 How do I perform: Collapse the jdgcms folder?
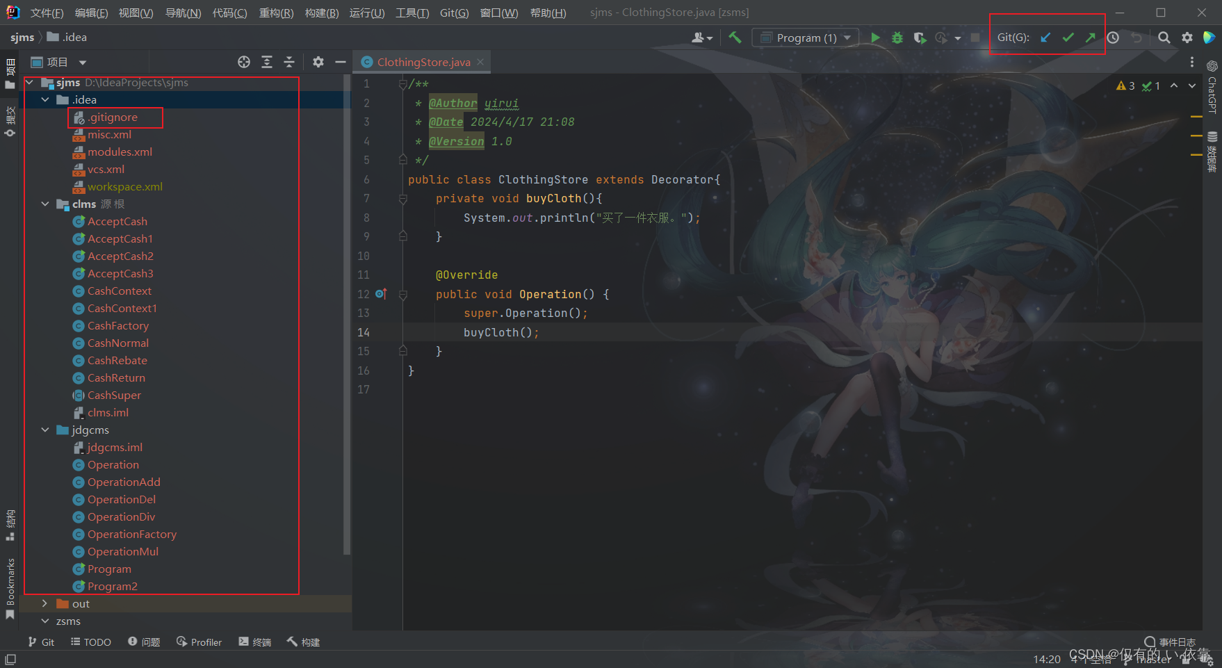[x=45, y=430]
